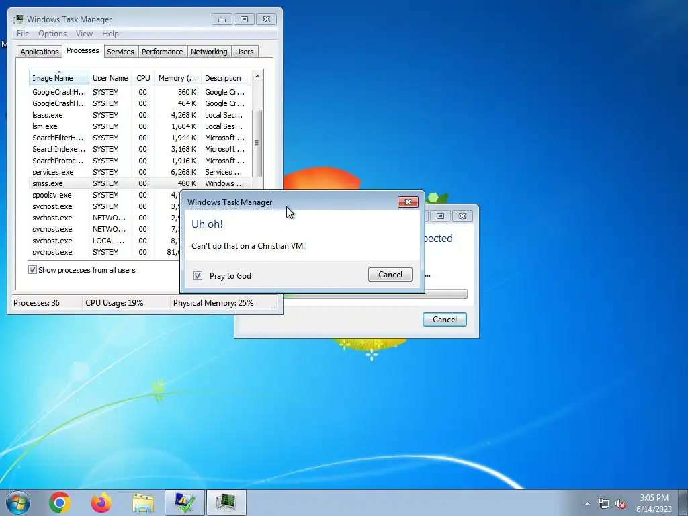Select the spoolsv.exe process row
This screenshot has height=516, width=688.
[x=104, y=195]
